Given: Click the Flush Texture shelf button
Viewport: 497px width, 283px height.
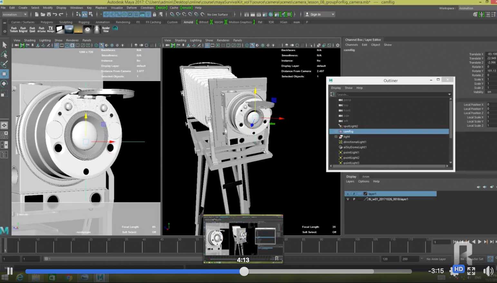Looking at the screenshot, I should tap(14, 29).
